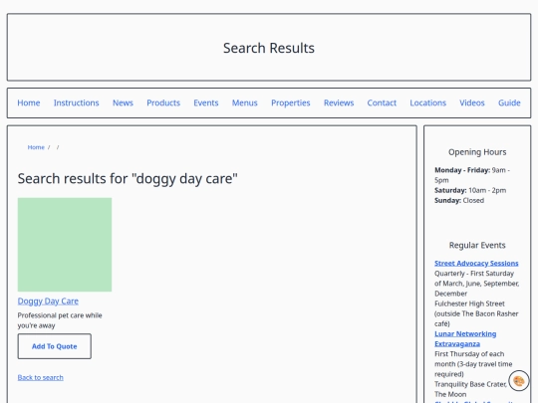Open Lunar Networking Extravaganza event link
This screenshot has height=403, width=538.
point(465,339)
